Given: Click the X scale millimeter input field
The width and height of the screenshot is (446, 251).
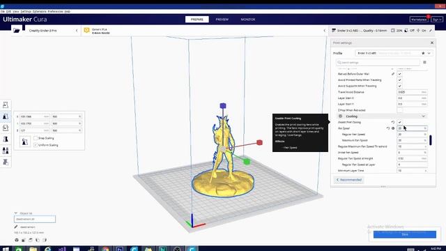Looking at the screenshot, I should click(35, 116).
